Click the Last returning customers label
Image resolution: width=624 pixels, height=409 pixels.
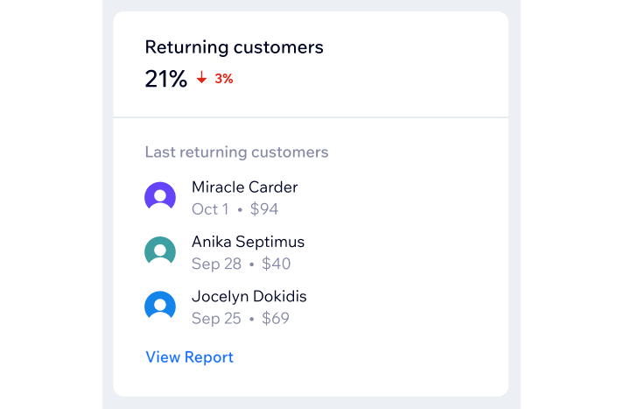click(236, 152)
